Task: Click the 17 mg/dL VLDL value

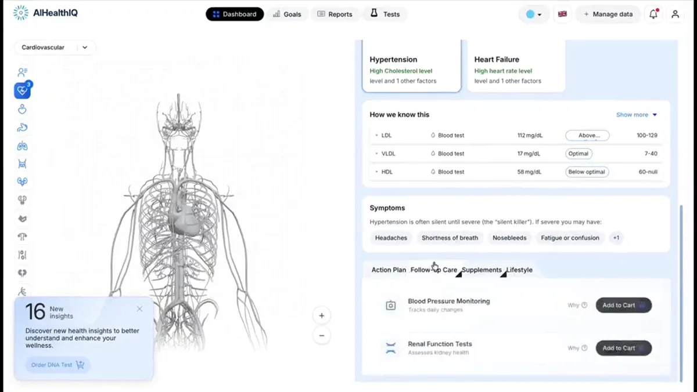Action: [529, 154]
